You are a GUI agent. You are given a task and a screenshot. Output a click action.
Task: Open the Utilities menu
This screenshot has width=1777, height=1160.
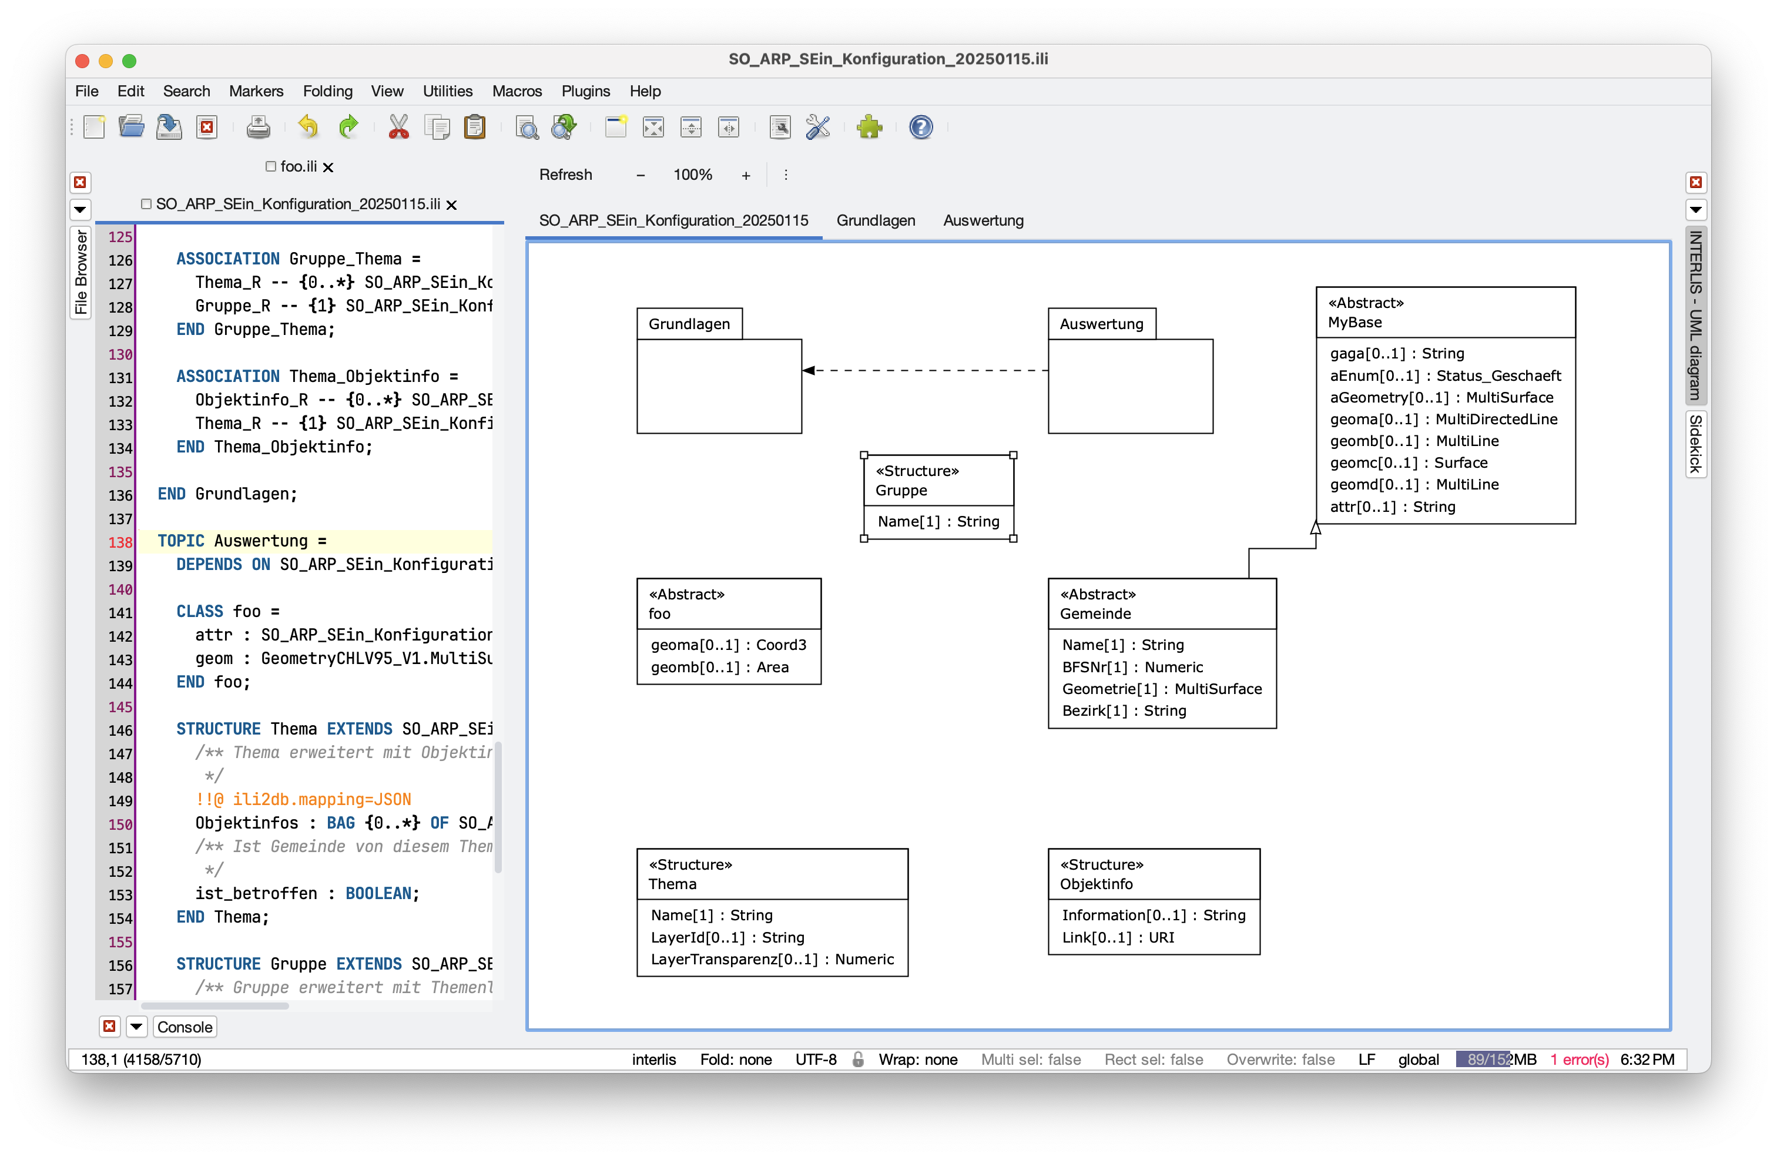pyautogui.click(x=447, y=91)
